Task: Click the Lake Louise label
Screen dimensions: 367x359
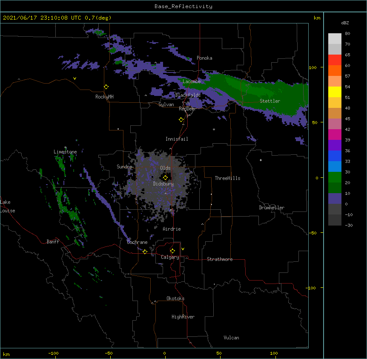Action: coord(8,206)
